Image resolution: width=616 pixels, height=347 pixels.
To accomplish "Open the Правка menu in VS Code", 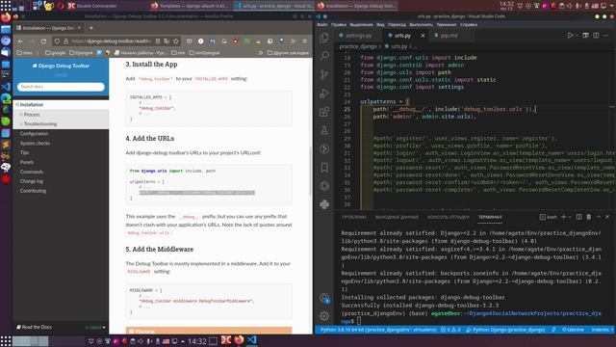I will [x=338, y=24].
